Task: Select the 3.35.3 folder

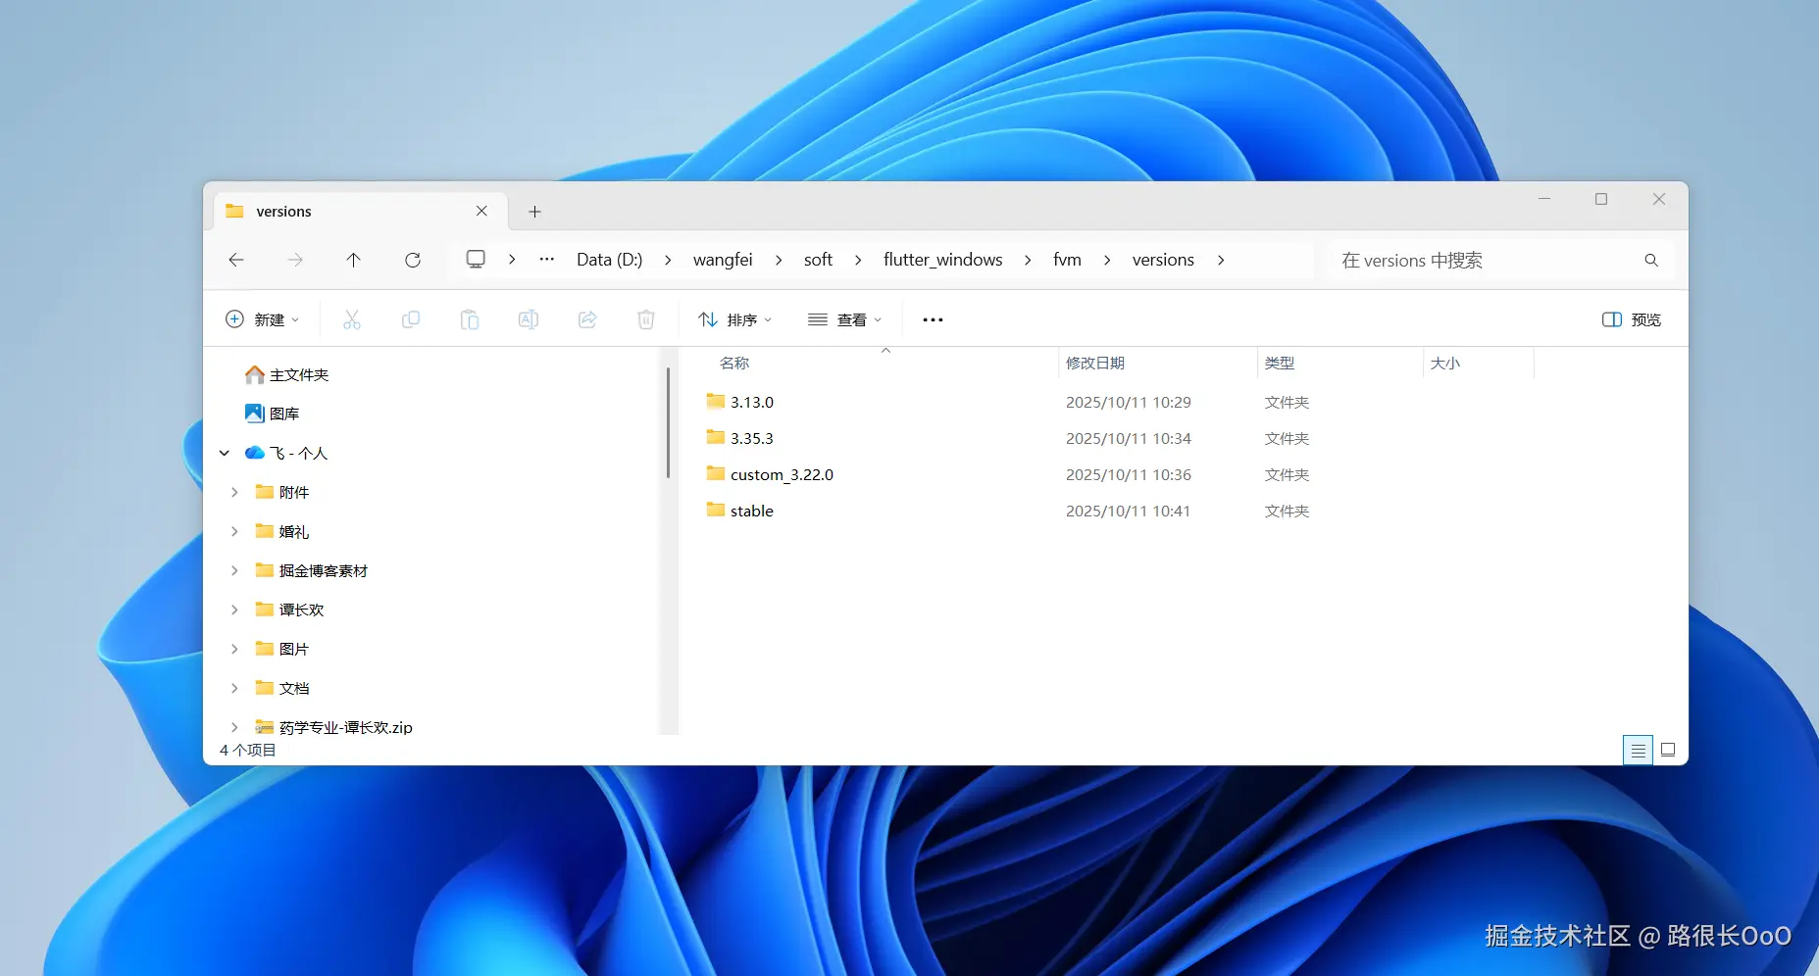Action: click(x=751, y=438)
